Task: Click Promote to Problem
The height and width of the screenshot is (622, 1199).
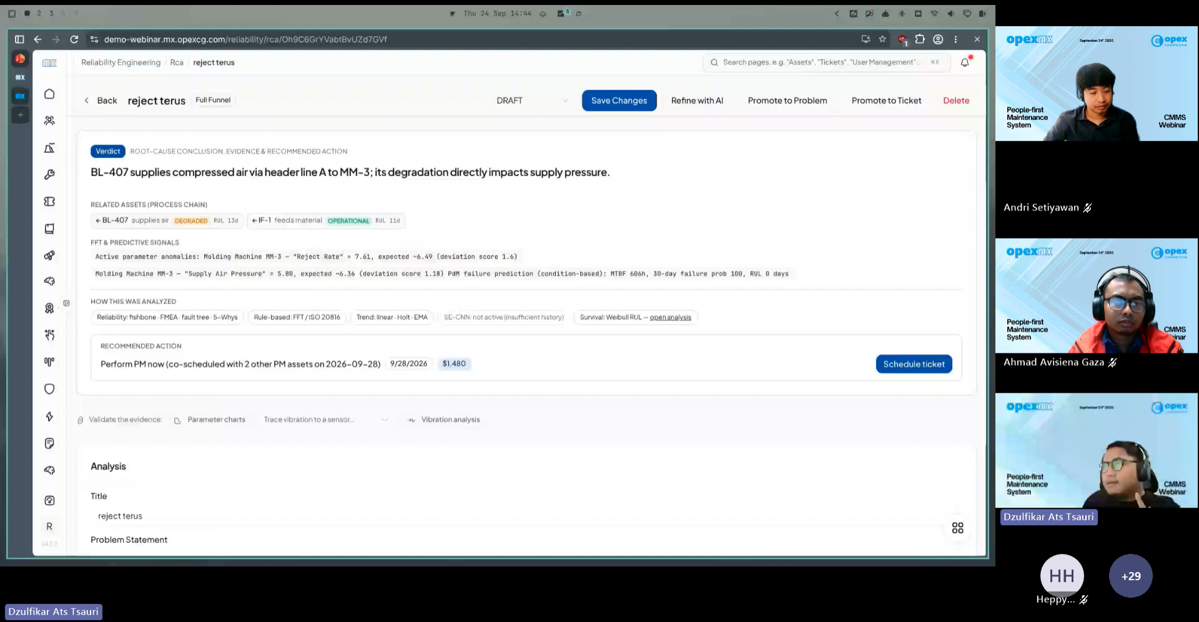Action: [x=787, y=101]
